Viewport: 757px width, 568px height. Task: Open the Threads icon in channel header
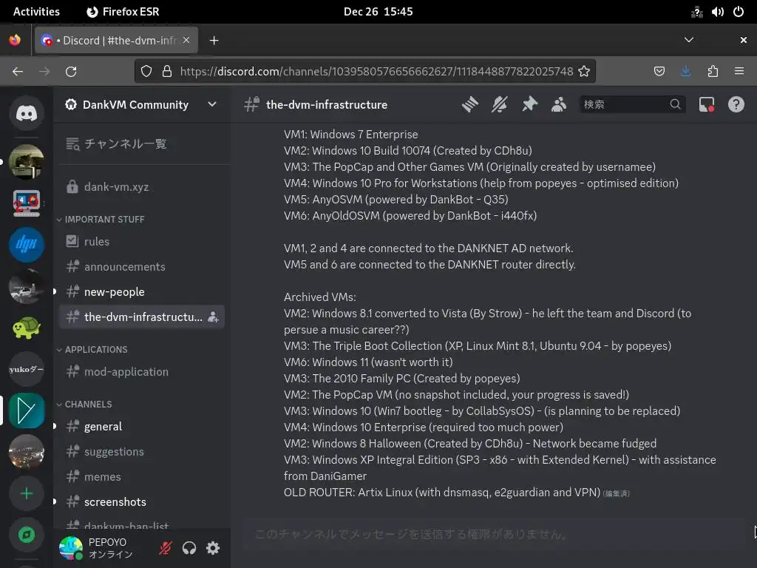tap(469, 104)
